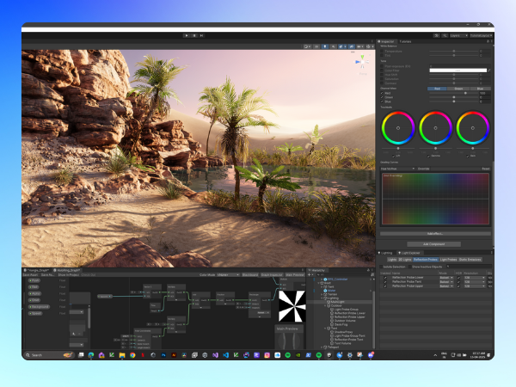Select the Light Probes tab in Light Explorer
This screenshot has width=516, height=387.
click(x=449, y=260)
